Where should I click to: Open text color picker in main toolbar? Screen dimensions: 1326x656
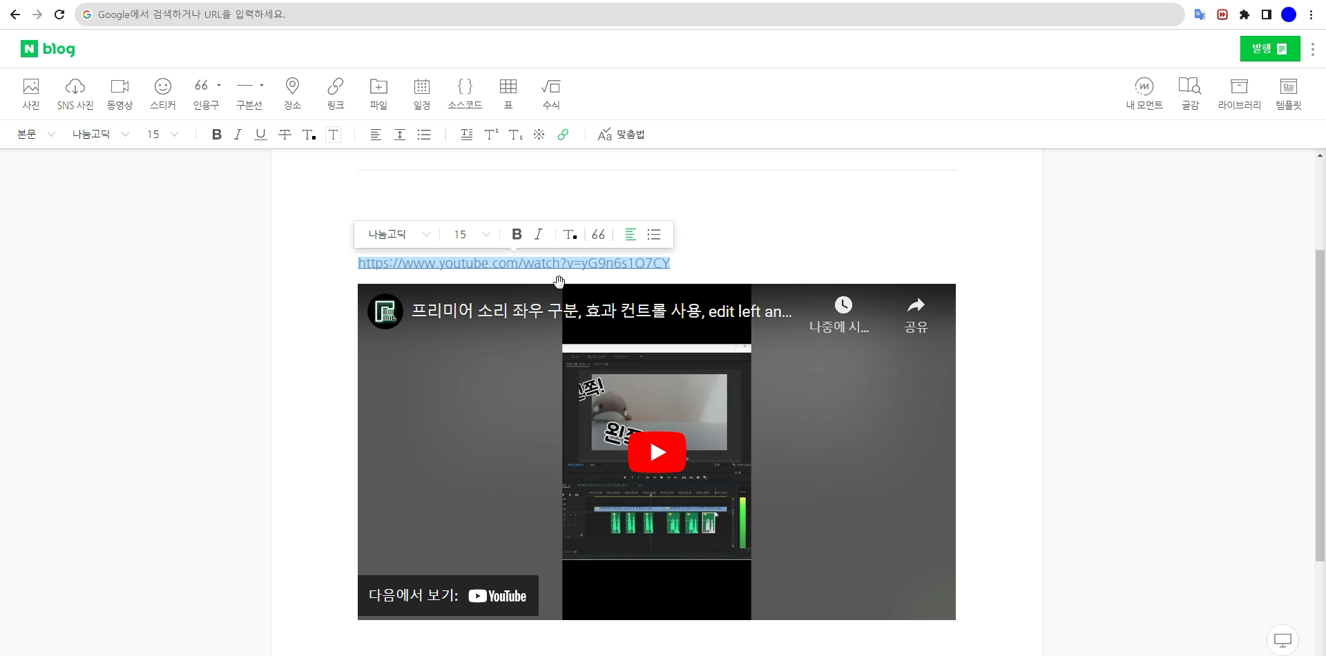[x=309, y=135]
